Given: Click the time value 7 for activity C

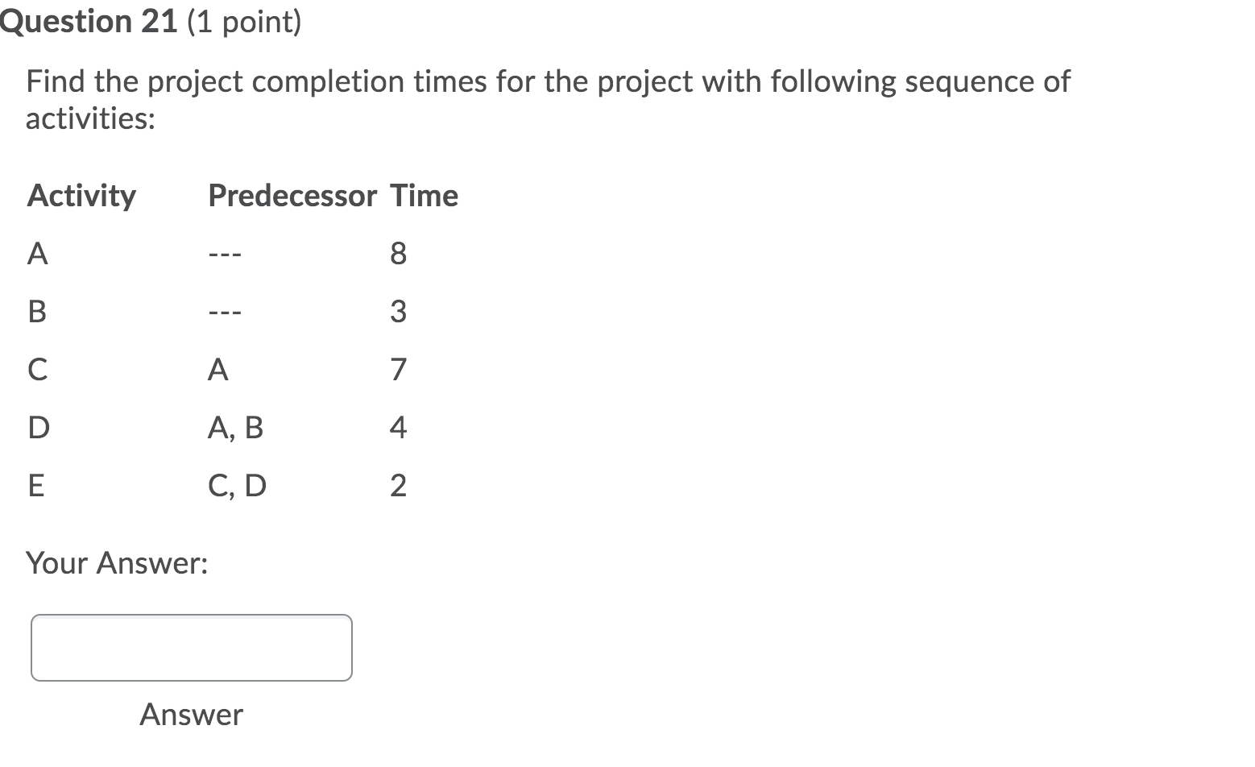Looking at the screenshot, I should coord(398,370).
